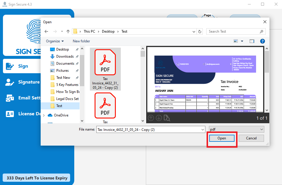Go forward using the Forward arrow
This screenshot has width=282, height=185.
(x=55, y=31)
